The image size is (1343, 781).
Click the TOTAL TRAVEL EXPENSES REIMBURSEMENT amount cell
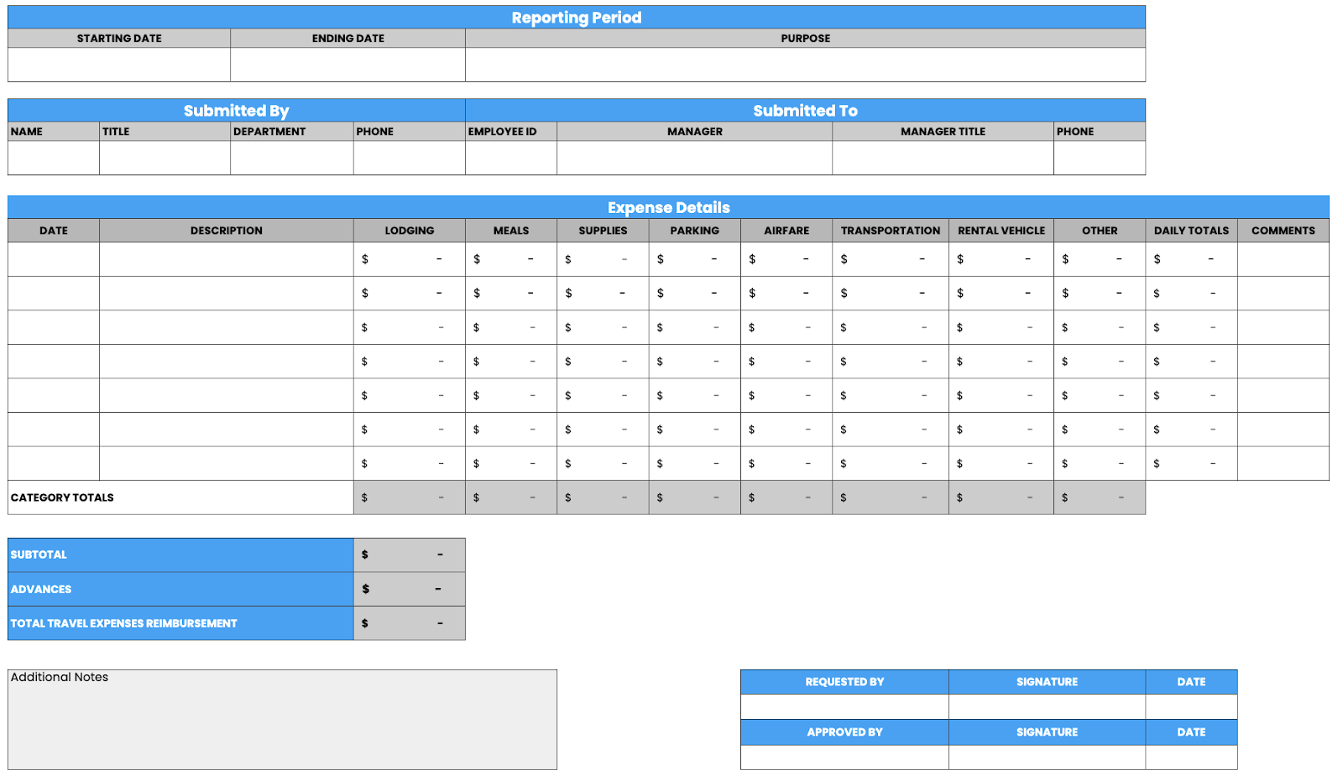pos(410,623)
